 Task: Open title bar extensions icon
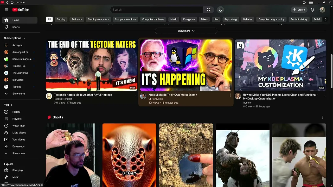pyautogui.click(x=304, y=2)
